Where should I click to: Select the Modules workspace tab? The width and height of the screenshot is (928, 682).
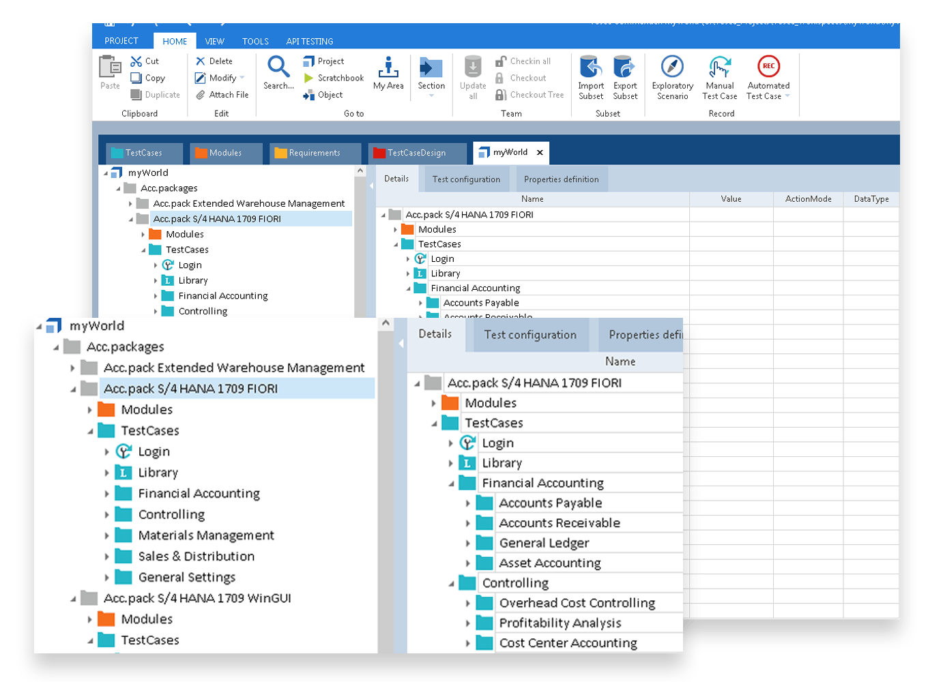(226, 153)
